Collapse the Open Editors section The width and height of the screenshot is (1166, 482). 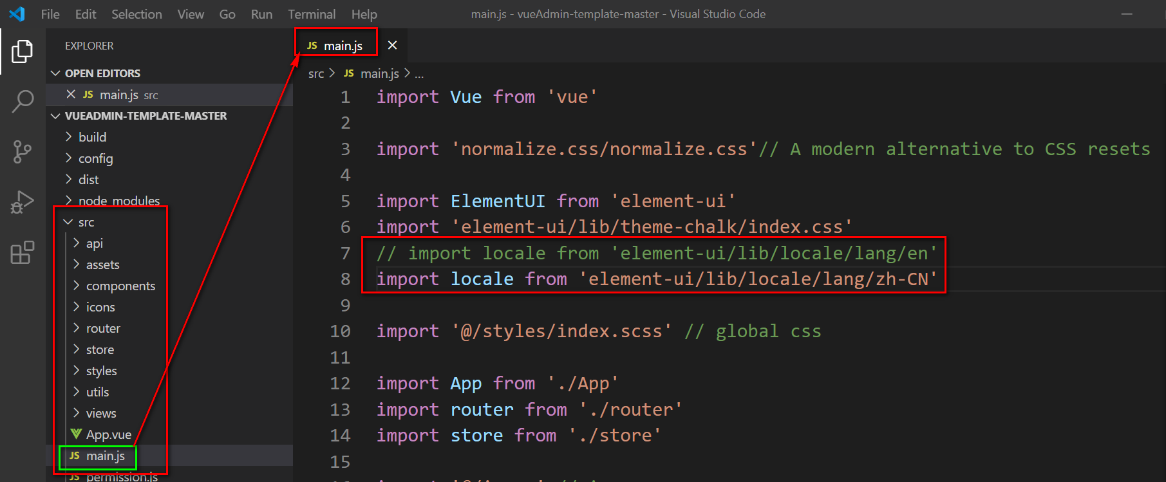[x=55, y=73]
